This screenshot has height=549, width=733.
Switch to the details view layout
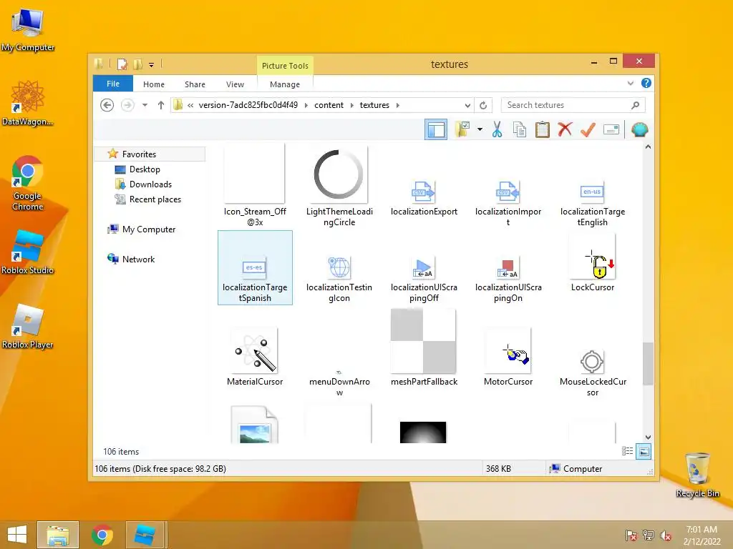point(627,451)
